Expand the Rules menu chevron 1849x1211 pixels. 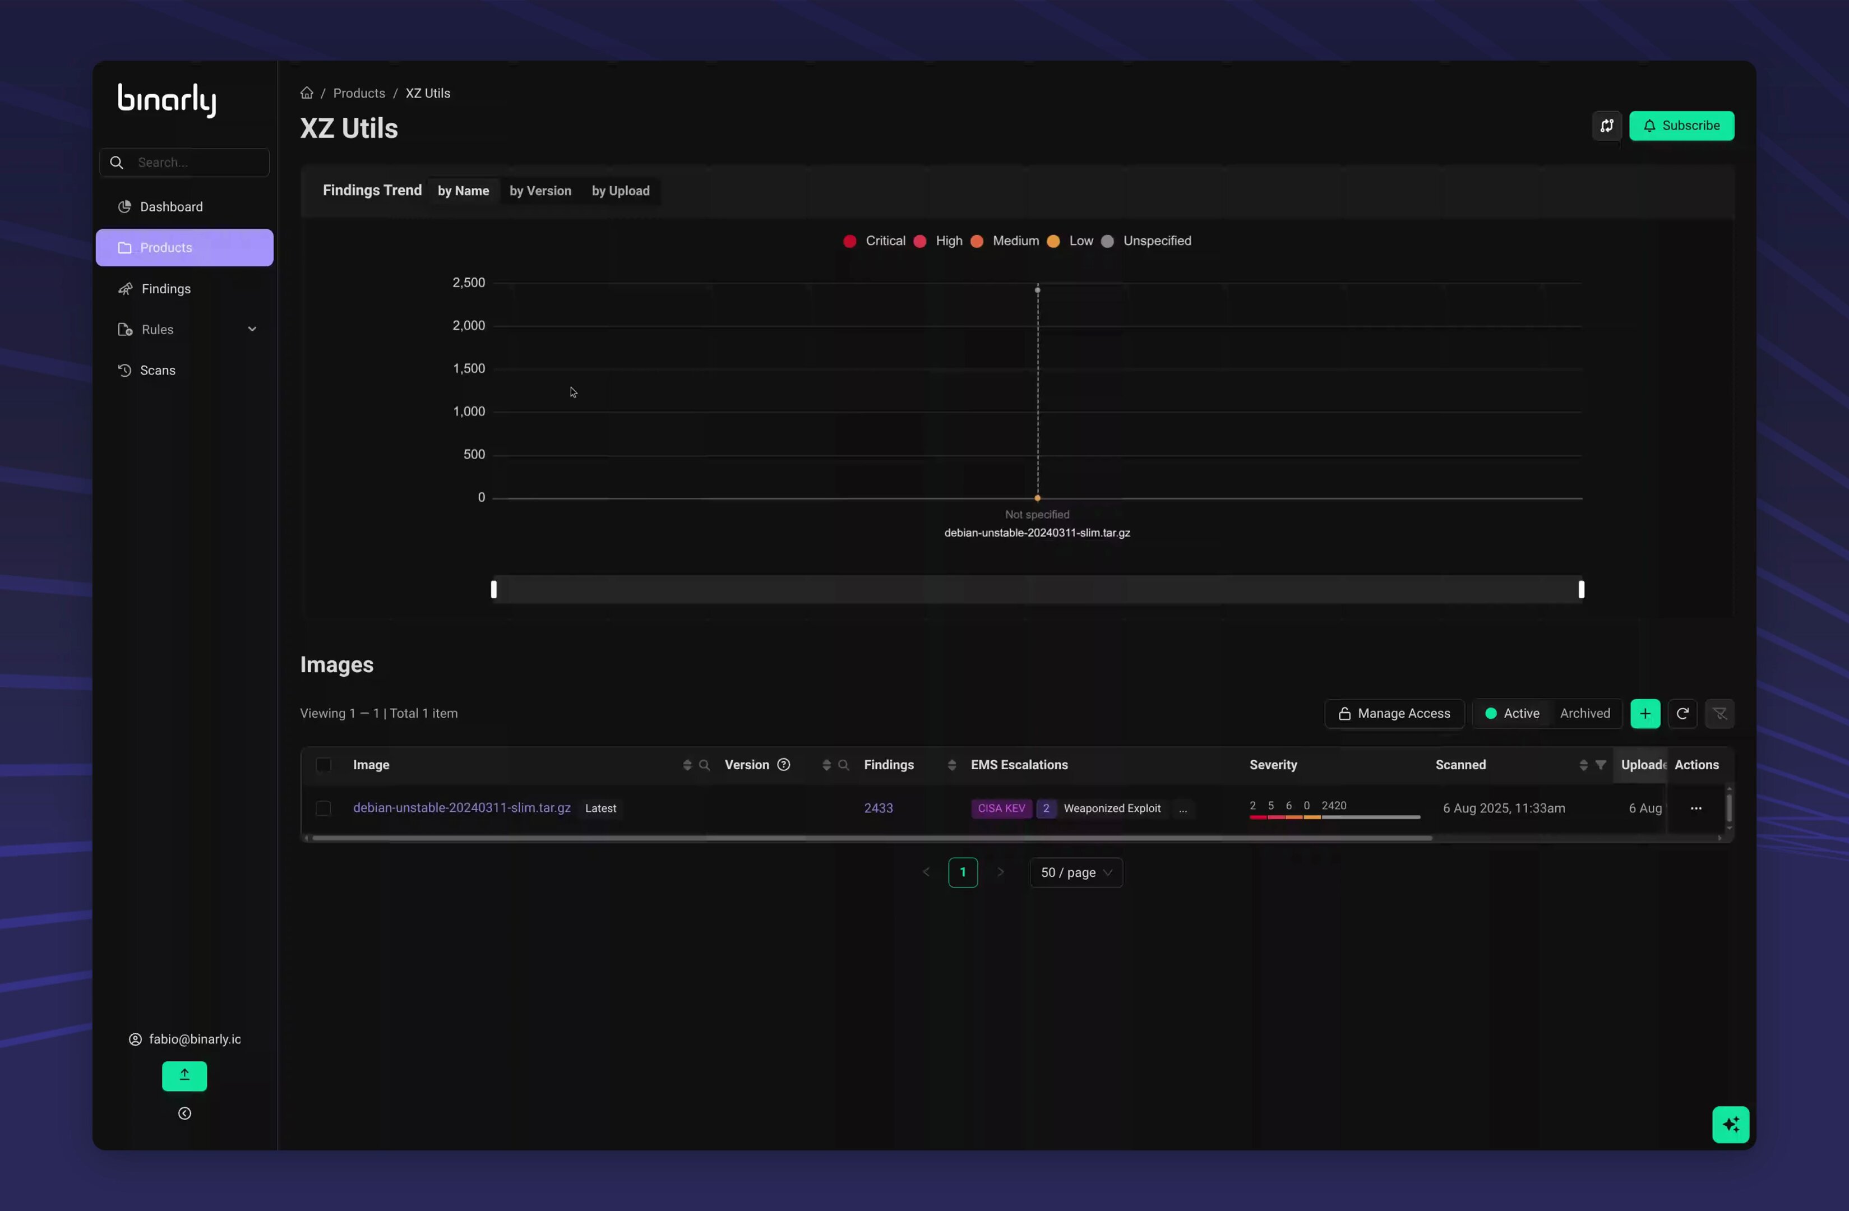(252, 329)
